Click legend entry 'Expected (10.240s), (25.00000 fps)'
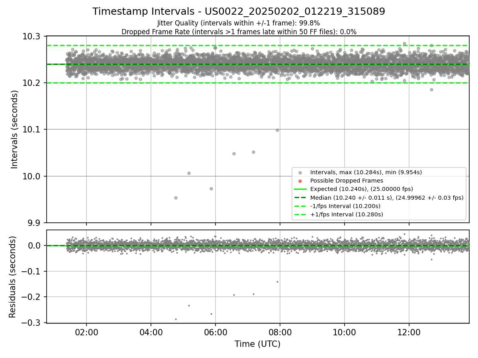 [361, 189]
